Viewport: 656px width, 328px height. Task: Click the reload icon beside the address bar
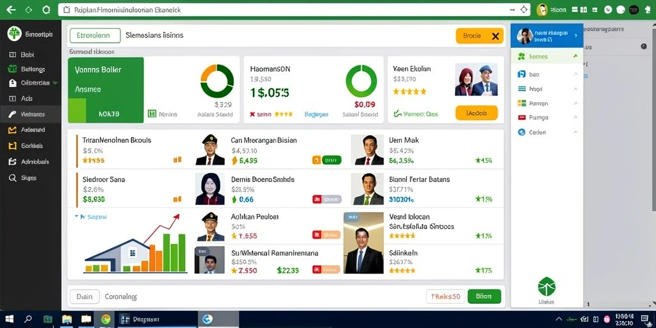[x=46, y=10]
